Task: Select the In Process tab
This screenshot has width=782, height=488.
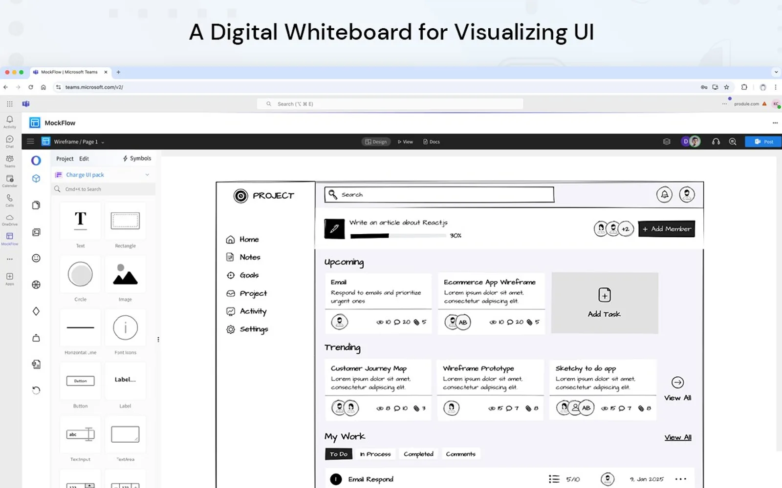Action: (x=375, y=454)
